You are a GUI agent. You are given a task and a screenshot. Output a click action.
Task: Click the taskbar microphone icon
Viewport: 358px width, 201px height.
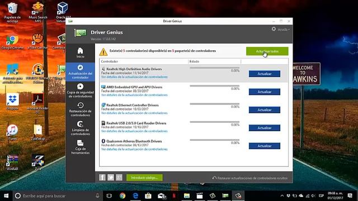pos(97,196)
